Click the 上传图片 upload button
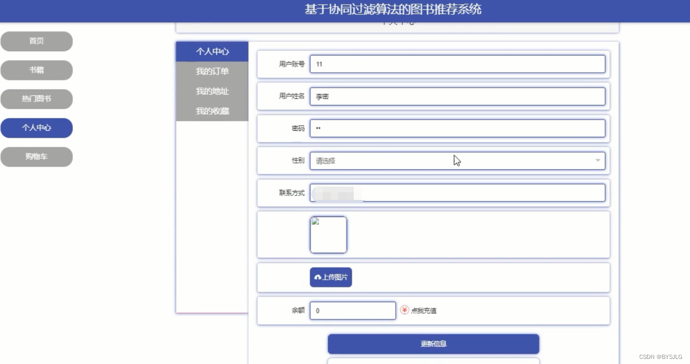This screenshot has height=364, width=690. coord(331,277)
